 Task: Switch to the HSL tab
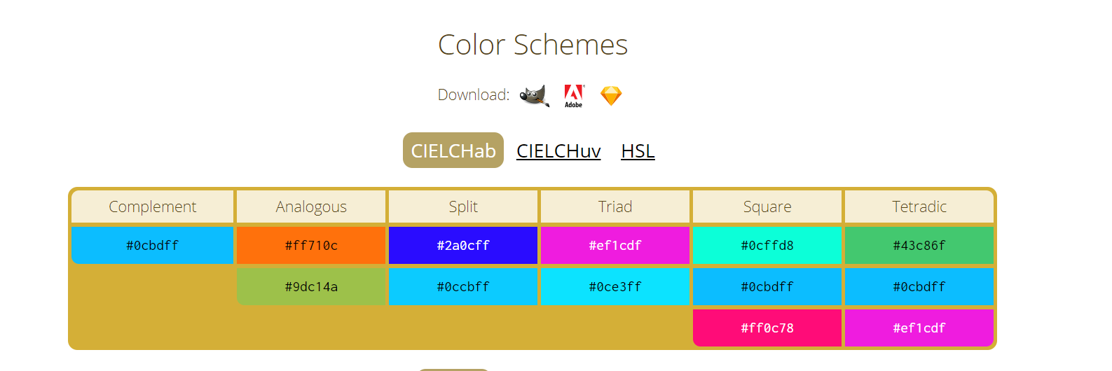point(638,150)
